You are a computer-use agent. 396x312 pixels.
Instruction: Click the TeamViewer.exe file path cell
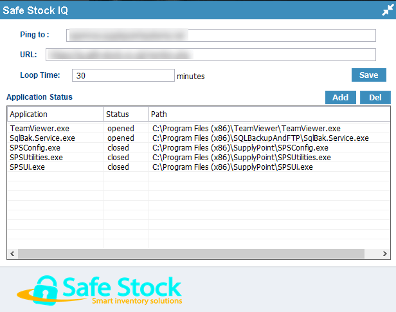point(246,129)
